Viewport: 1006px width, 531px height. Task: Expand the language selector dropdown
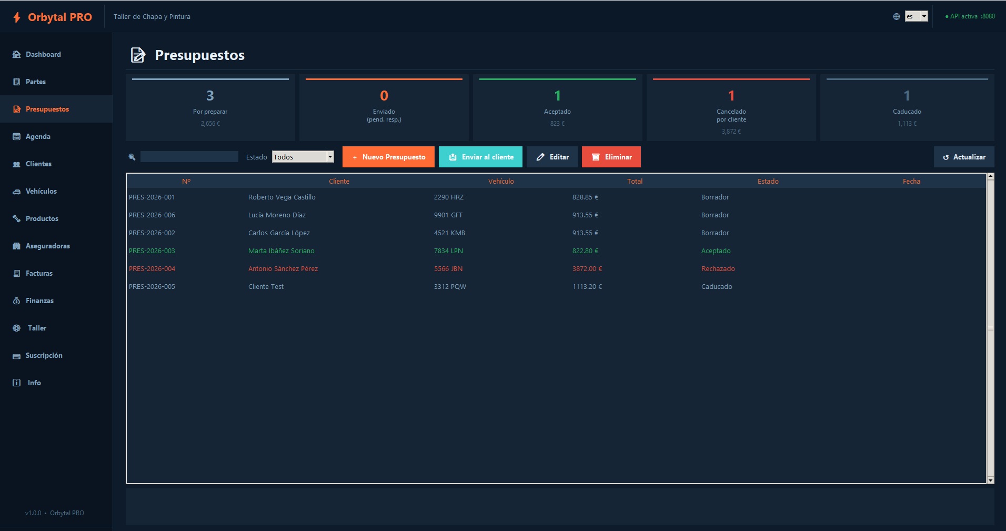[x=916, y=16]
